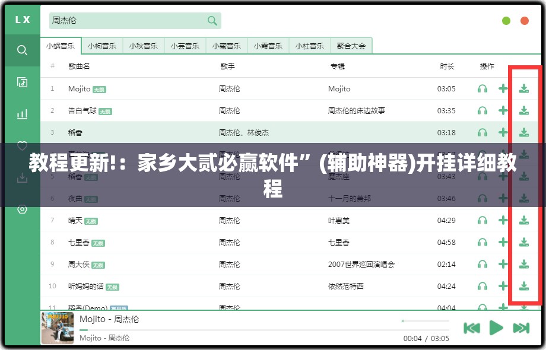This screenshot has height=350, width=546.
Task: Listen to 周大侠 via headphone icon
Action: point(482,265)
